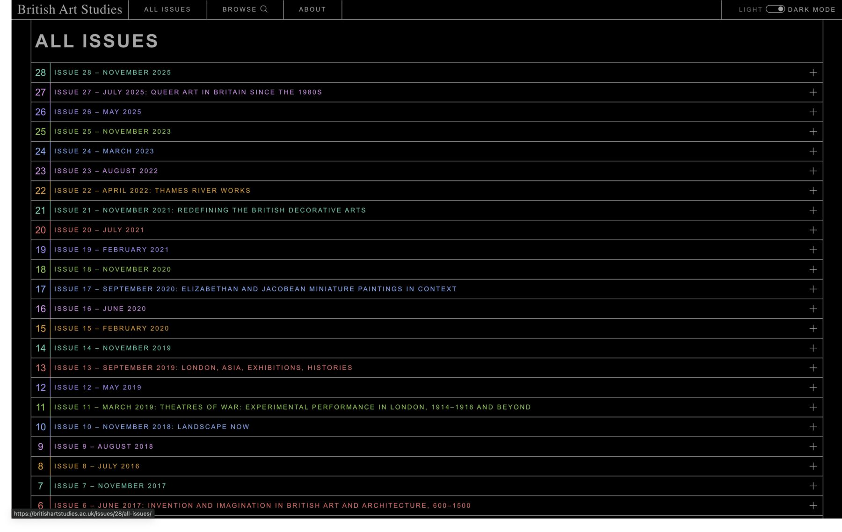Open the Browse search magnifier icon

[x=265, y=8]
